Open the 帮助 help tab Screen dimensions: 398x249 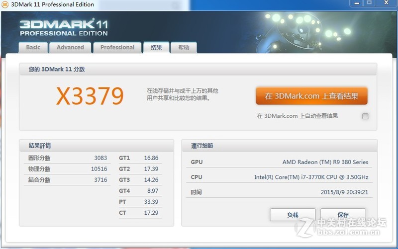click(184, 47)
